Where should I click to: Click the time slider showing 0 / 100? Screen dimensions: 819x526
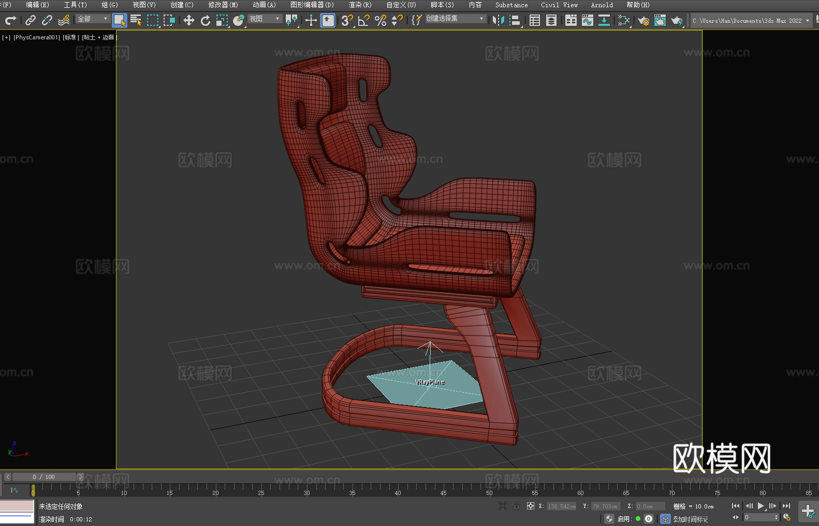pyautogui.click(x=44, y=477)
